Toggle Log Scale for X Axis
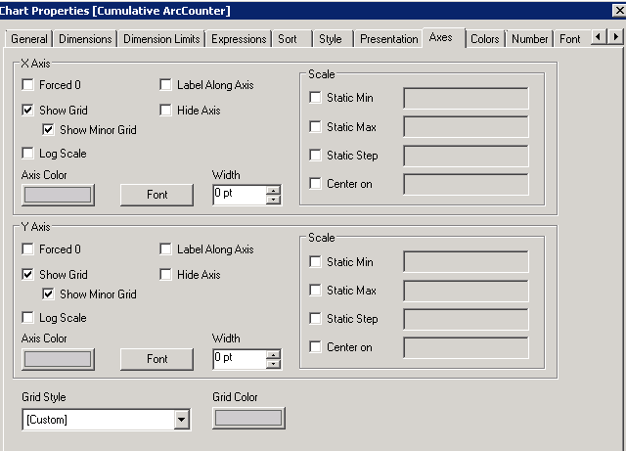Viewport: 626px width, 451px height. 27,154
